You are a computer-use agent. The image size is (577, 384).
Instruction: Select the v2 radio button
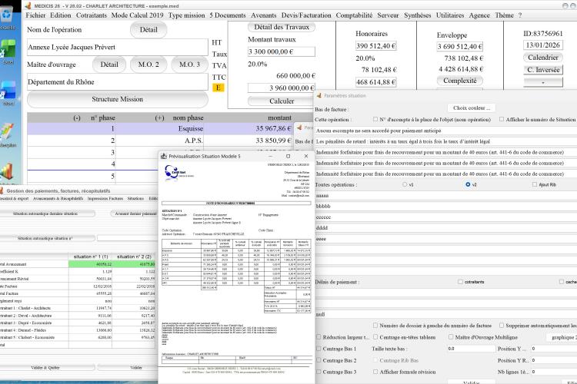tap(468, 184)
